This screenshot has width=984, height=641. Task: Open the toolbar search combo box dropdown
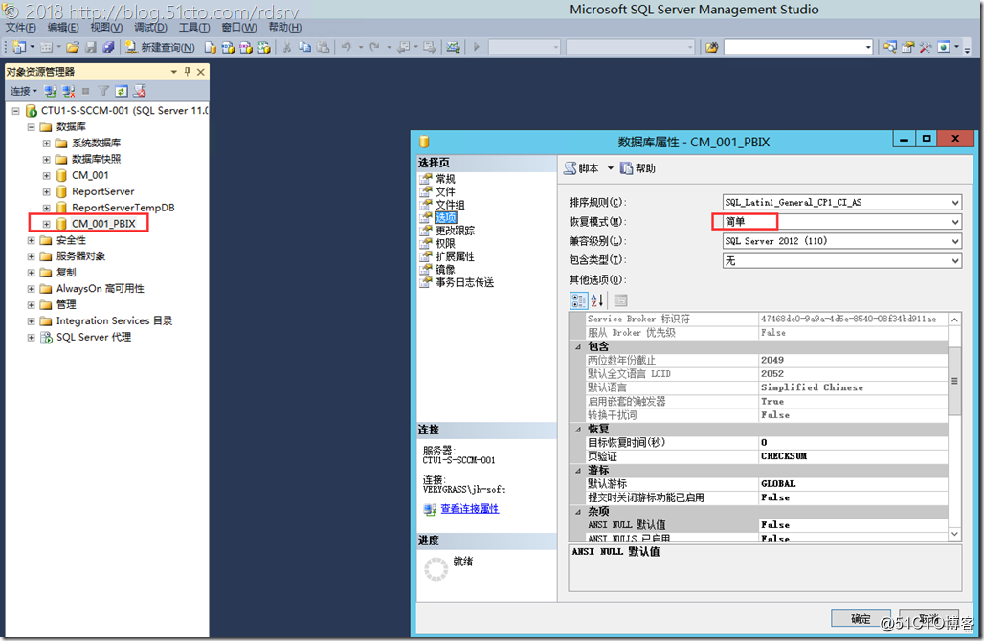[868, 47]
